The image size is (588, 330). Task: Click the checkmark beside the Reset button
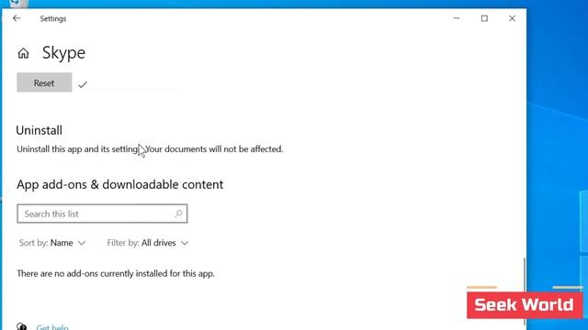[x=83, y=84]
